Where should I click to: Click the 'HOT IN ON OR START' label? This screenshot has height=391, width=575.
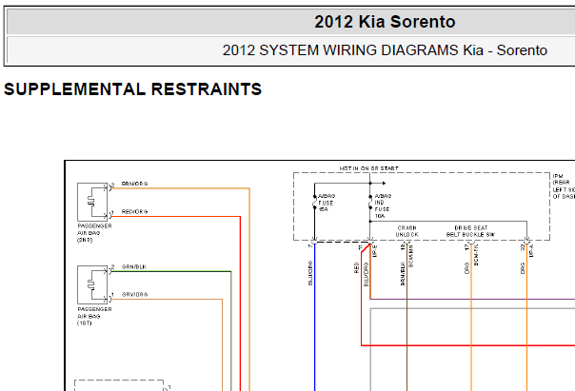[x=369, y=168]
